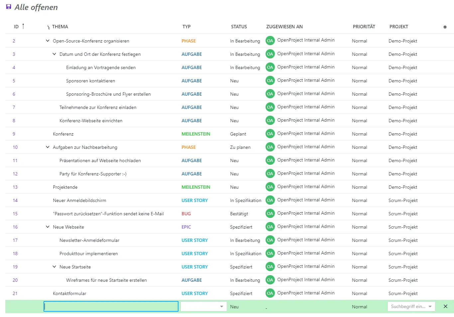This screenshot has width=454, height=317.
Task: Click the save icon beside Alle offenen
Action: 9,7
